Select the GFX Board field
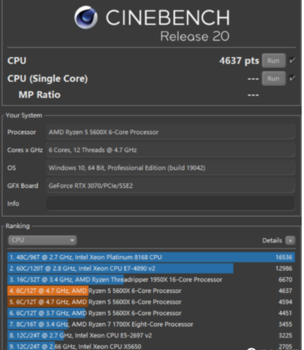The width and height of the screenshot is (304, 350). tap(170, 185)
